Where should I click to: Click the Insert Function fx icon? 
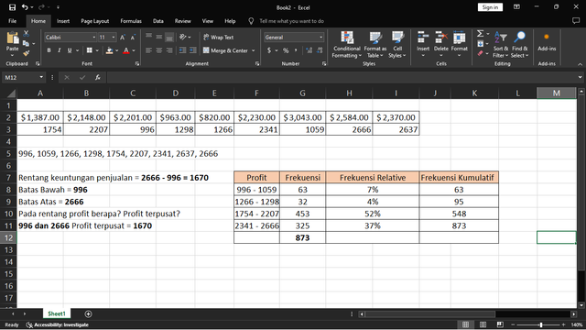pos(98,77)
